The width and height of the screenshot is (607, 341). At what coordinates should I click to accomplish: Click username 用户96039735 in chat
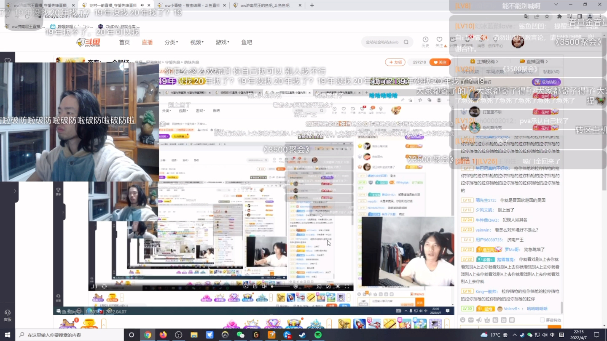[x=489, y=240]
